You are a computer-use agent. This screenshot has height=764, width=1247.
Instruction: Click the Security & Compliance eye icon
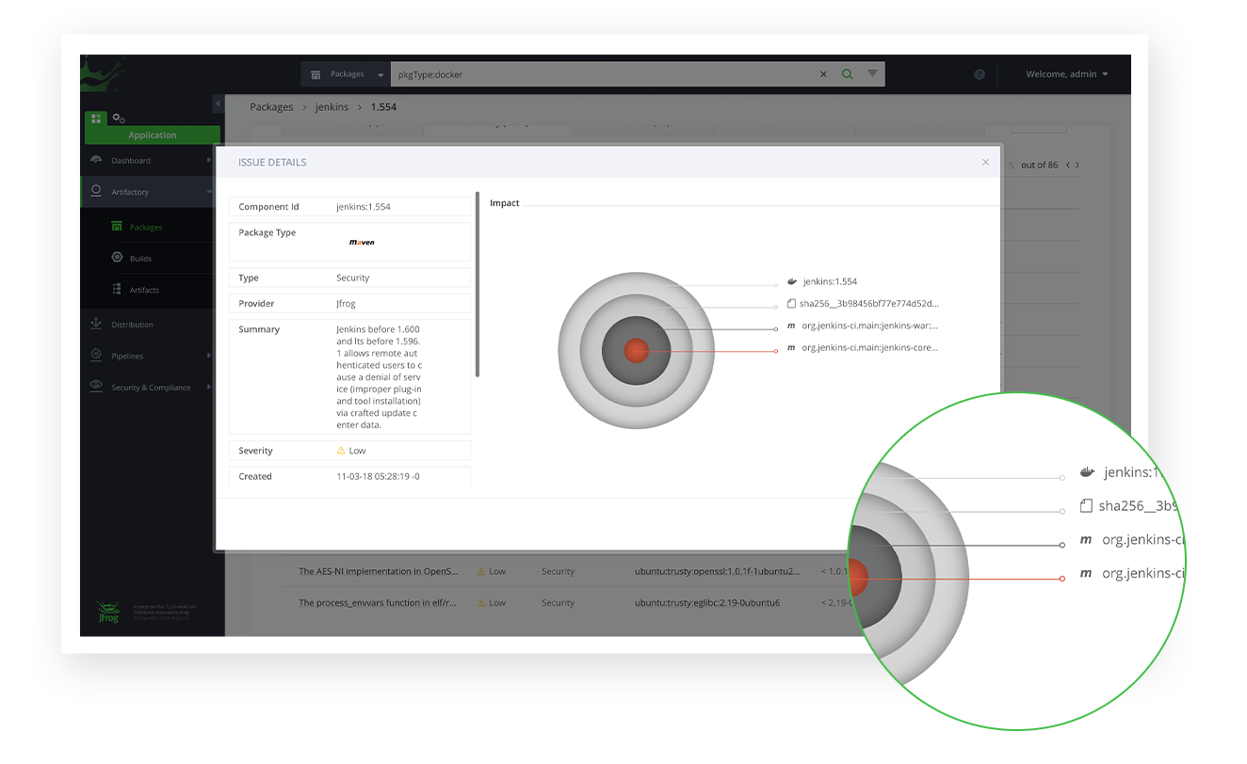[96, 387]
